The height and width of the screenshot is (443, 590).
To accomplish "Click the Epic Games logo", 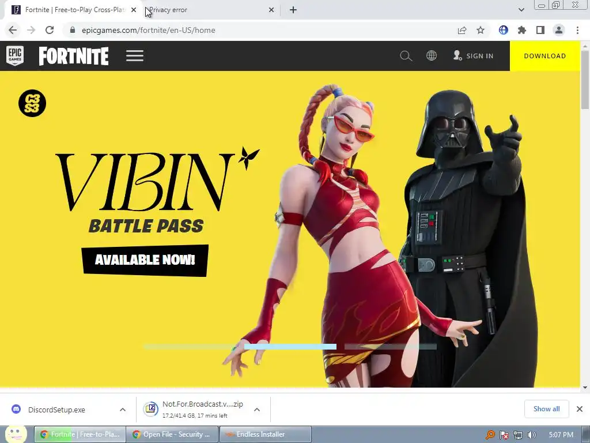I will (15, 56).
